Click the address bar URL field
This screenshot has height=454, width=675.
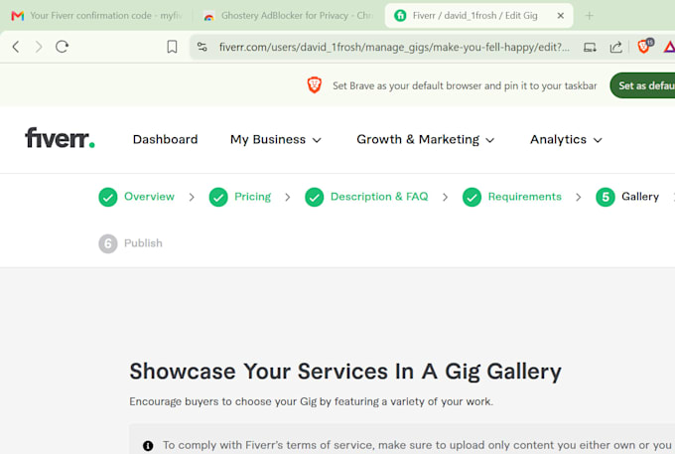pos(394,47)
